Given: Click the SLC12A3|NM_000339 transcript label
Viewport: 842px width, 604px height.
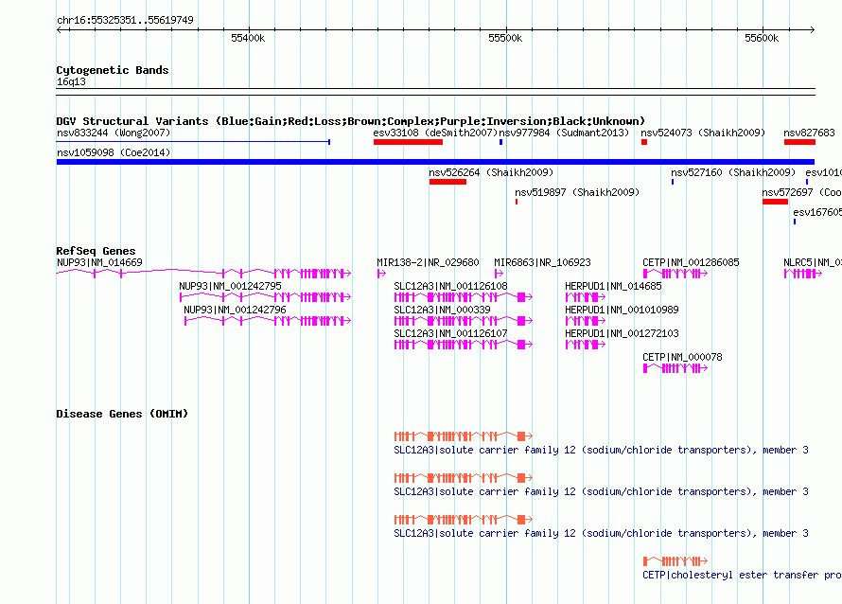Looking at the screenshot, I should [442, 310].
